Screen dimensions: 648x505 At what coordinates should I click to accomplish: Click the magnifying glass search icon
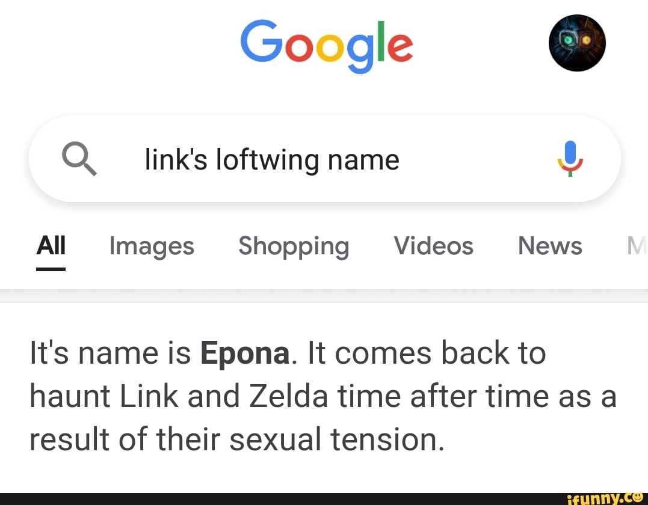79,159
